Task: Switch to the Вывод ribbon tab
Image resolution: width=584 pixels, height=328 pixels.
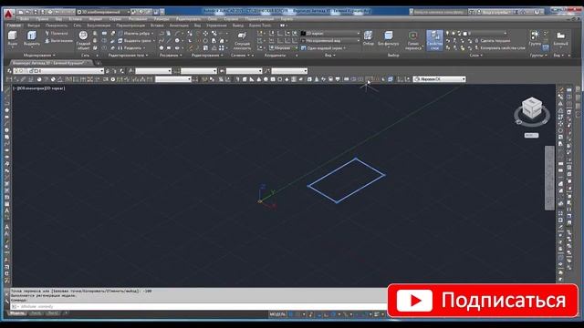Action: [x=237, y=26]
